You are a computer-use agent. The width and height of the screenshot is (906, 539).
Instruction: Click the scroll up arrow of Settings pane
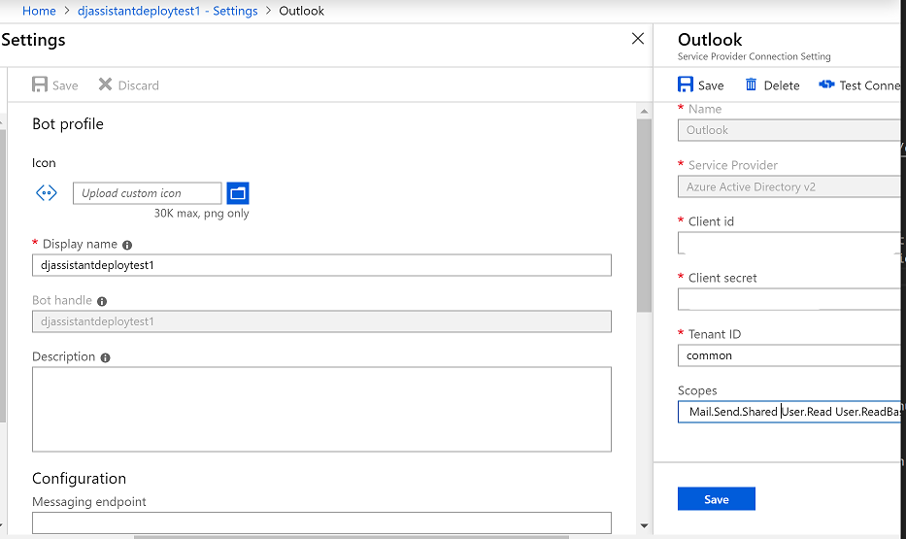[644, 111]
